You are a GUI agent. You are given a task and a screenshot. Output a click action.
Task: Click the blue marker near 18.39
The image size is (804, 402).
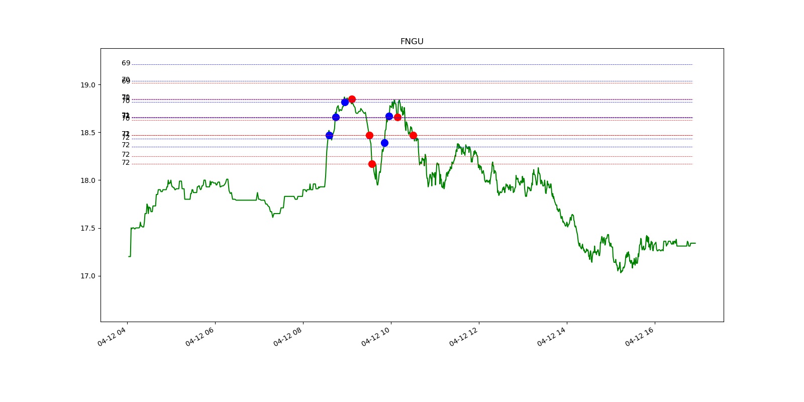[x=384, y=143]
